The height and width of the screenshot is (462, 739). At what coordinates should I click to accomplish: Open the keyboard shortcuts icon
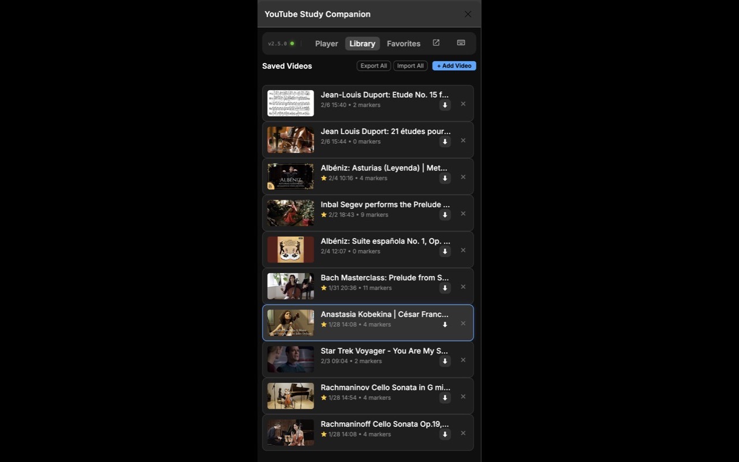pyautogui.click(x=461, y=43)
